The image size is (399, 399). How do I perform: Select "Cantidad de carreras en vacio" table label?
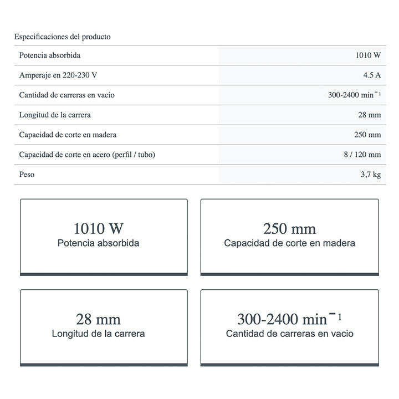pos(66,95)
